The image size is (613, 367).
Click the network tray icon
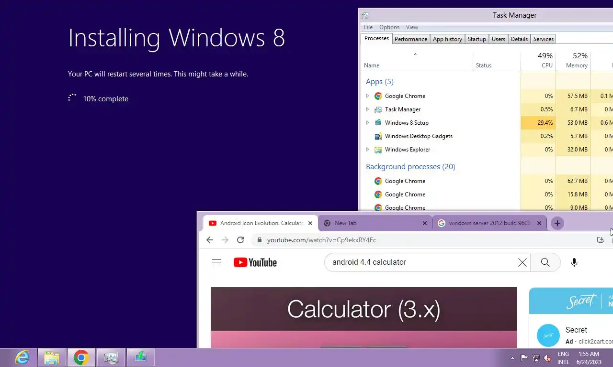[536, 358]
